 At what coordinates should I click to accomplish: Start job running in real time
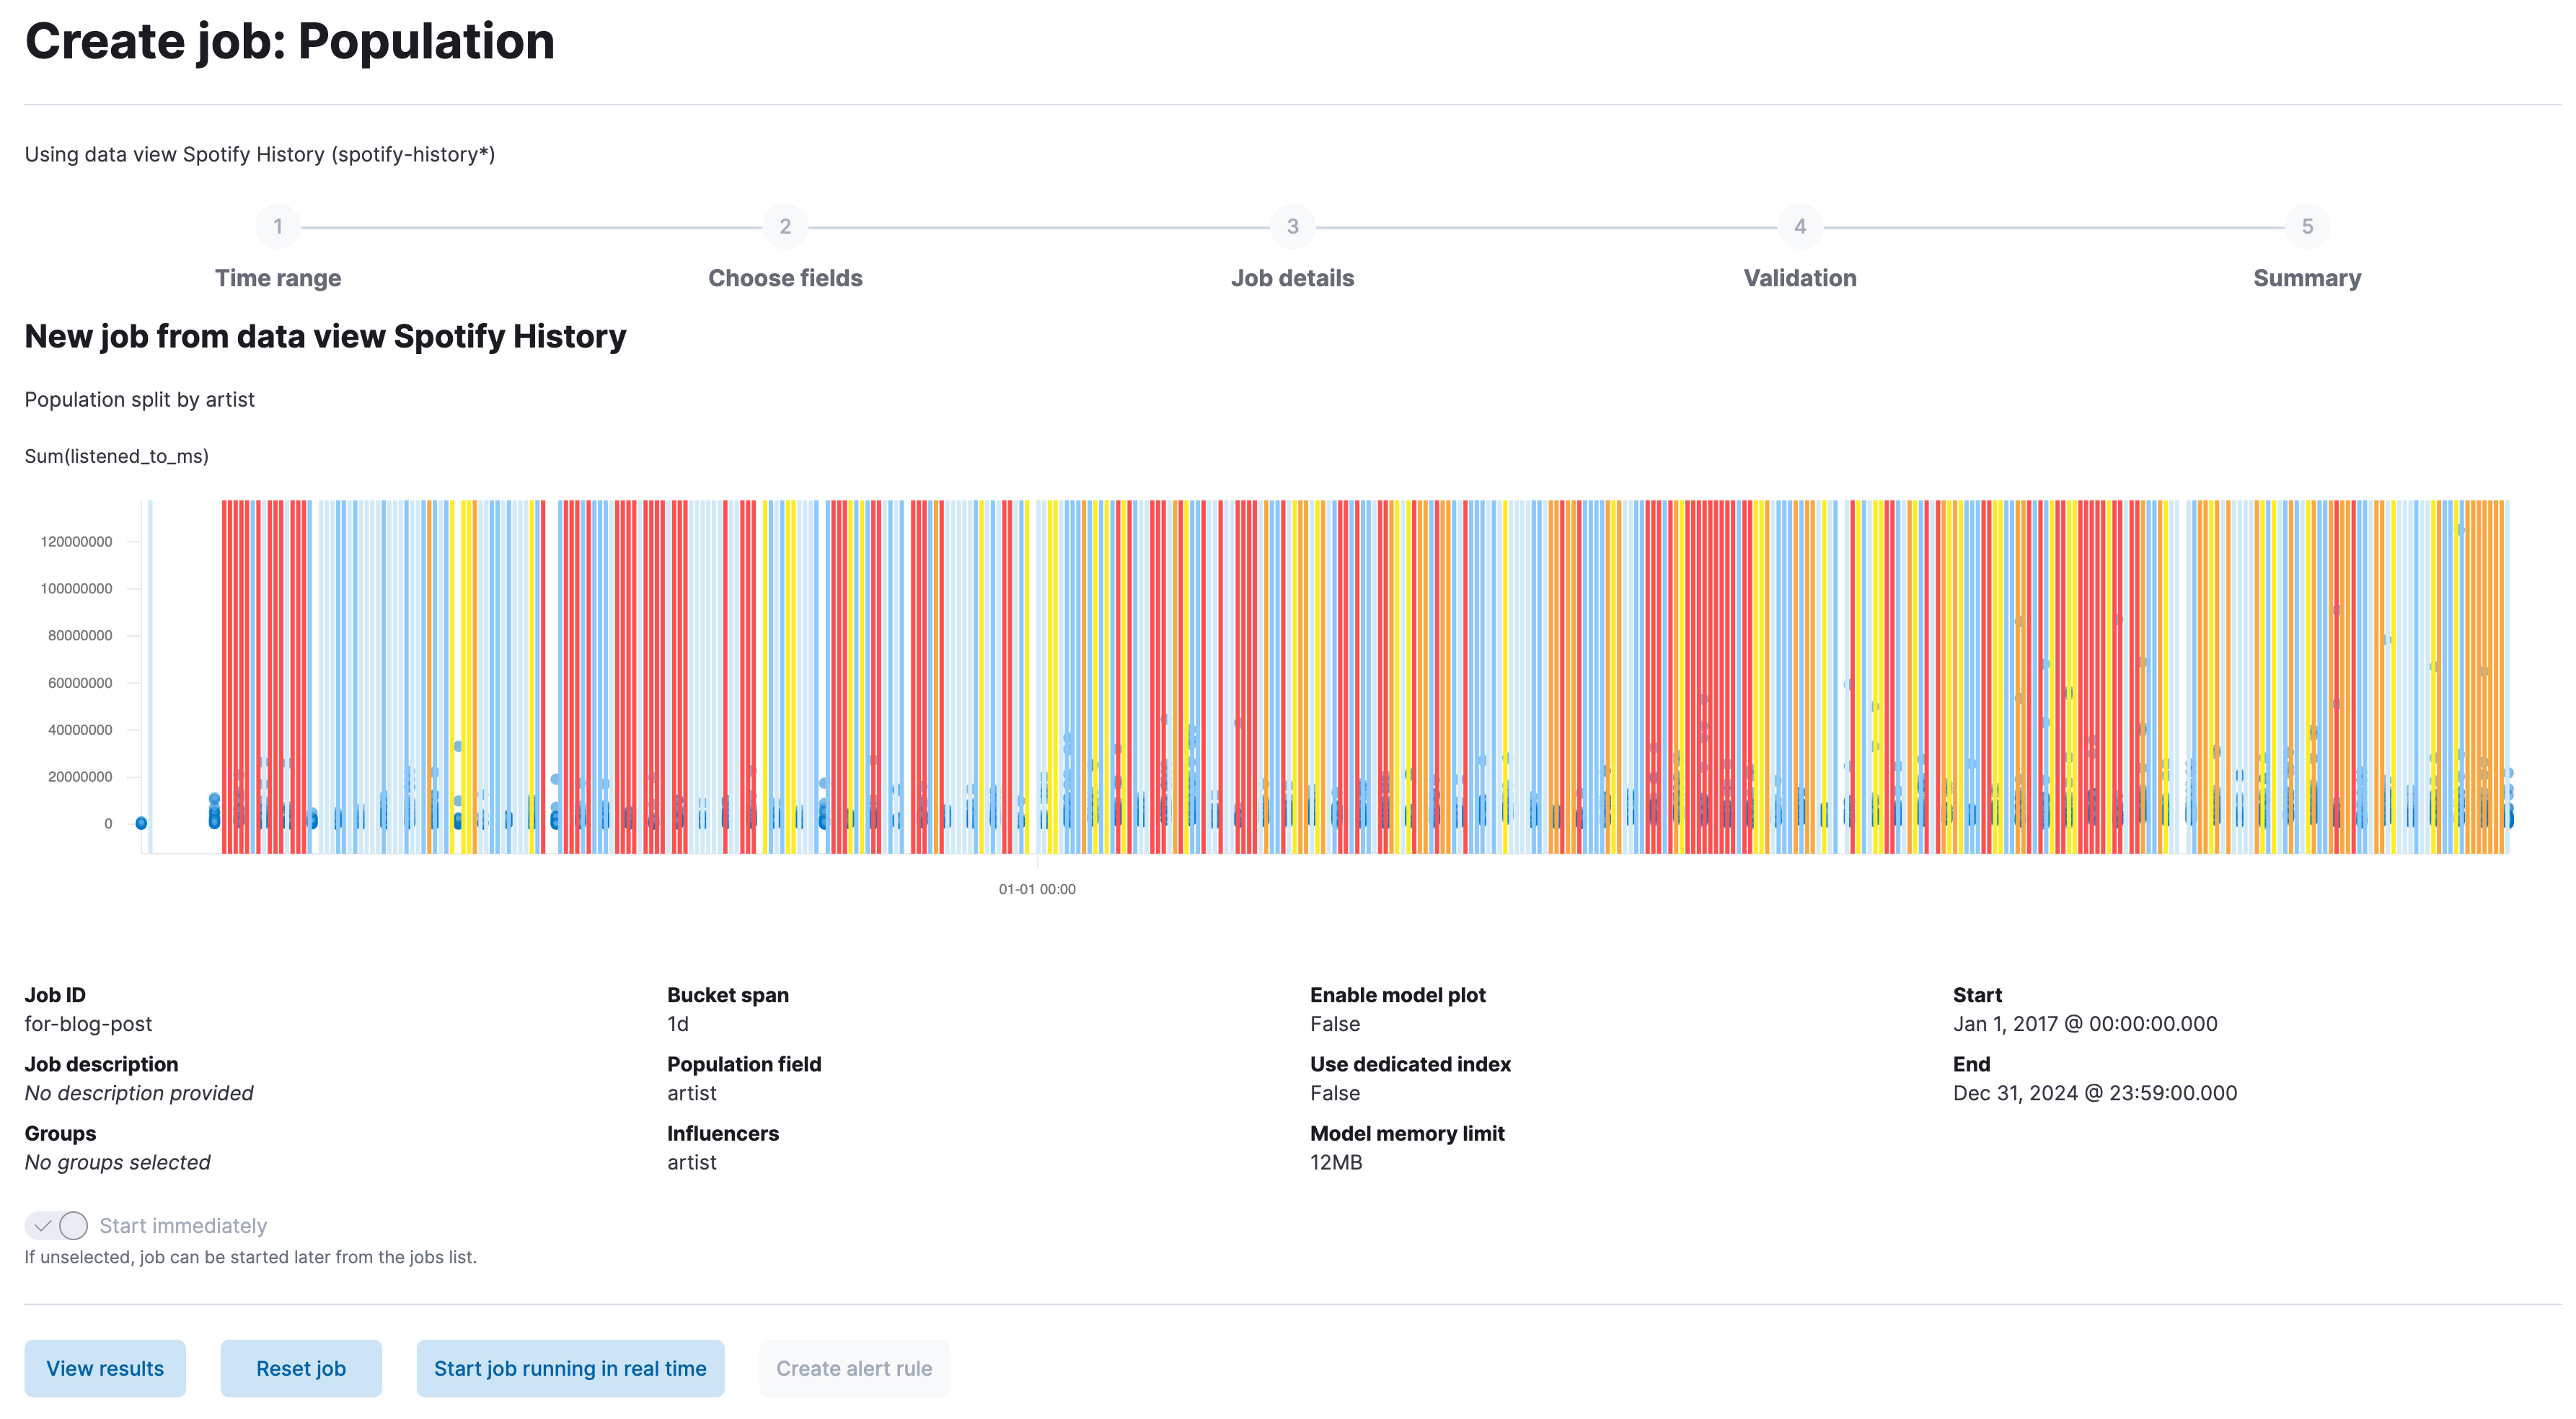click(x=570, y=1368)
